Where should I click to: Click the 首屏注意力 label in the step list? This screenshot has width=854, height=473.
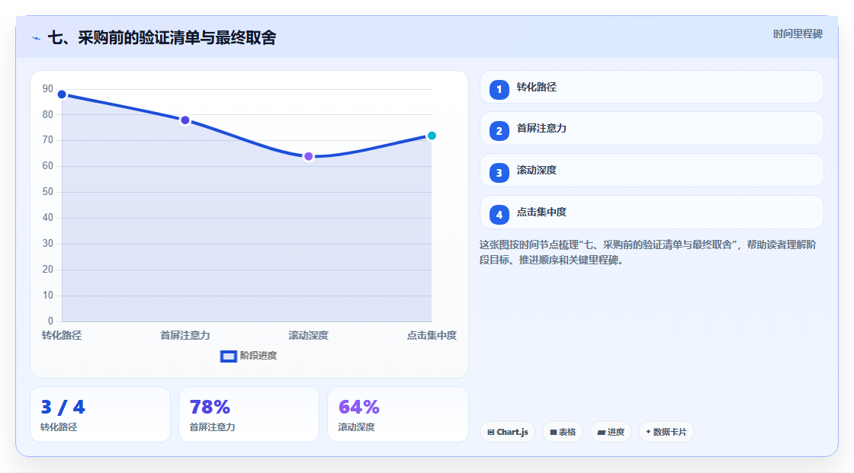(x=541, y=129)
